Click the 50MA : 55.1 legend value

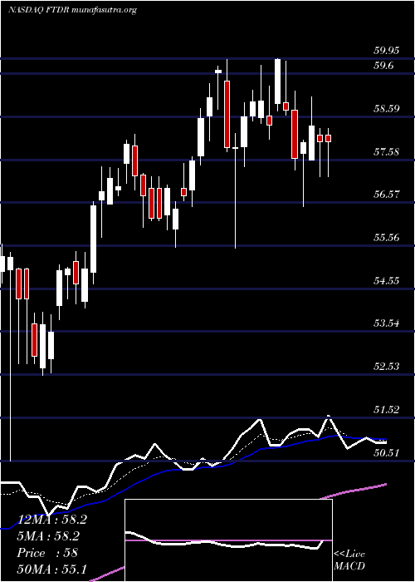point(51,569)
